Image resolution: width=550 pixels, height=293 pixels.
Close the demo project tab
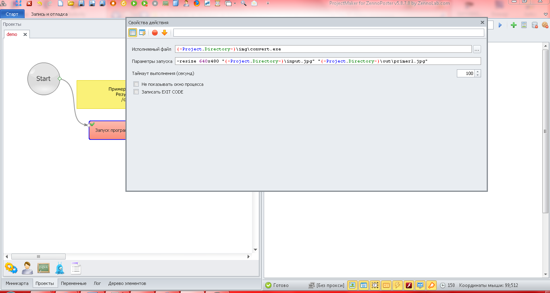point(25,35)
